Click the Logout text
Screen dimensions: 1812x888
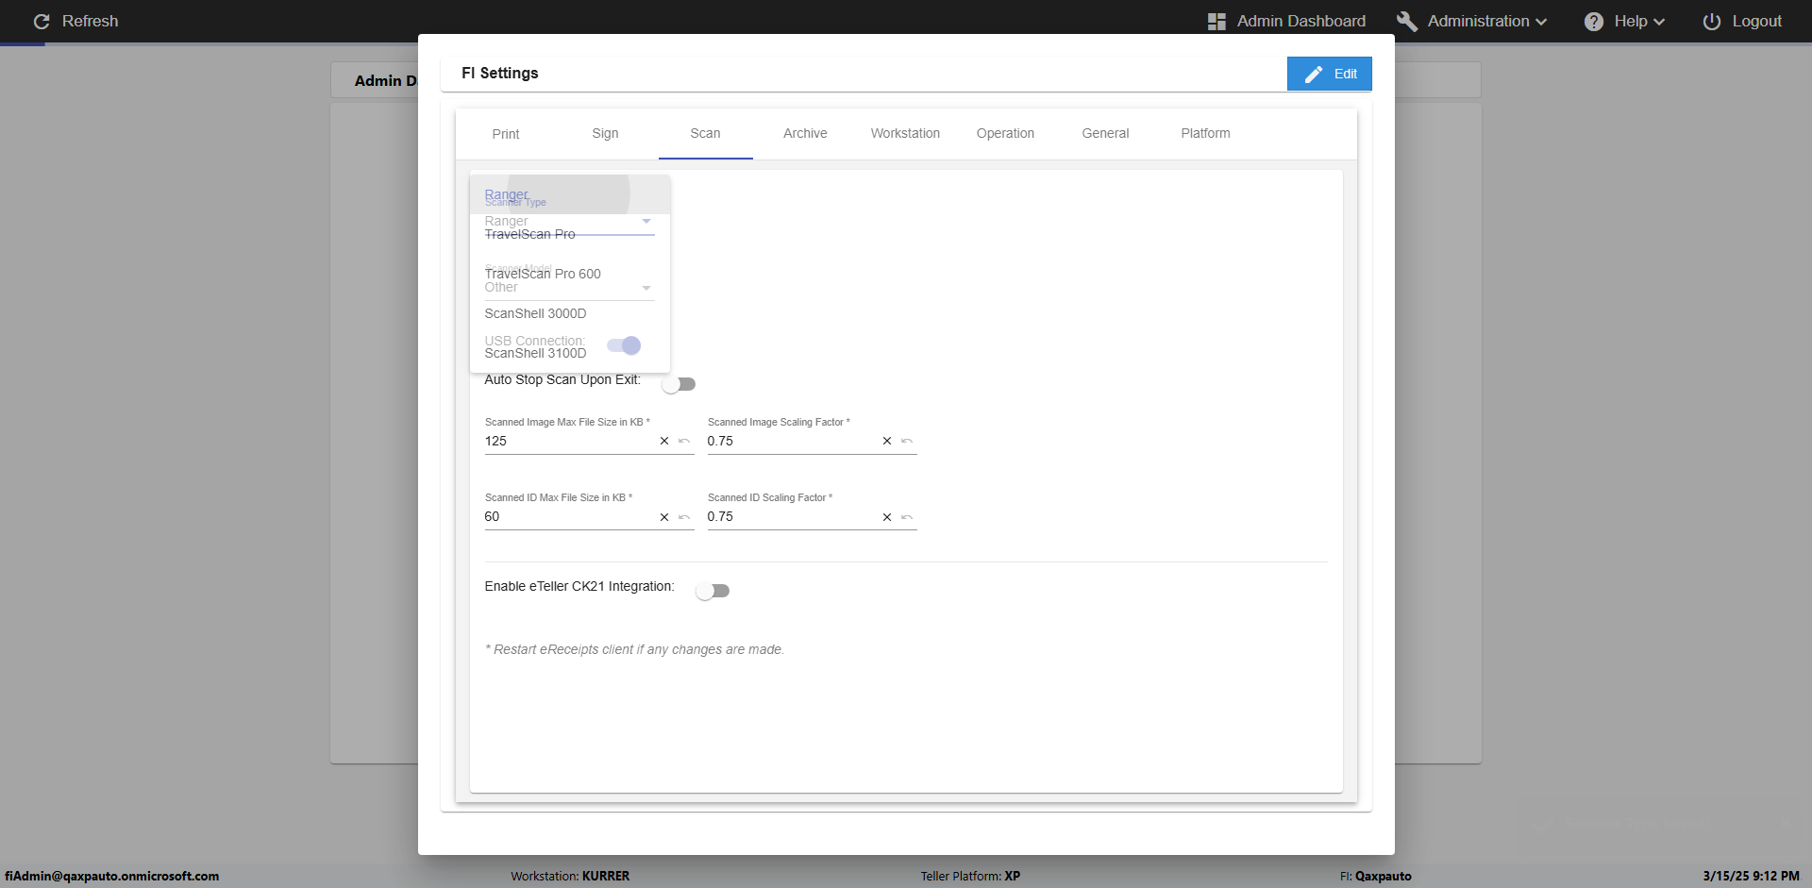pyautogui.click(x=1757, y=21)
